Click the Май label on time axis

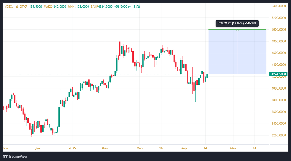click(x=233, y=148)
